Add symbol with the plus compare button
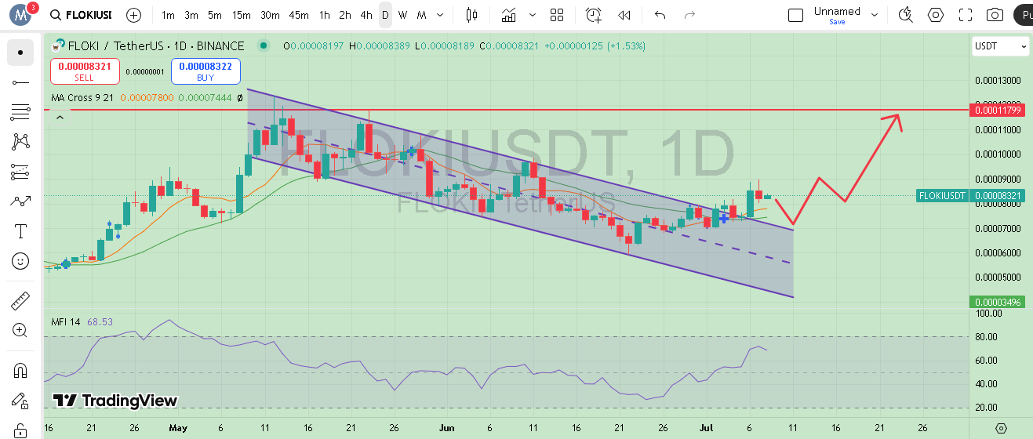Screen dimensions: 1033x439 [134, 15]
